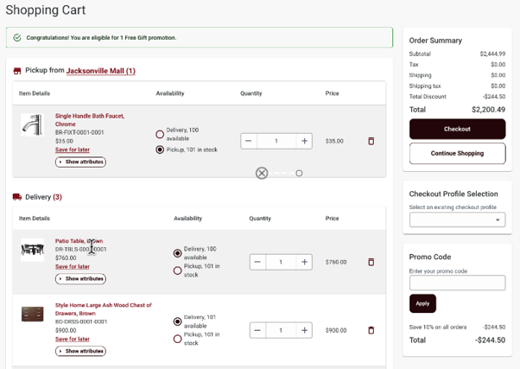The image size is (520, 369).
Task: Select Delivery option for Bath Faucet
Action: [x=160, y=134]
